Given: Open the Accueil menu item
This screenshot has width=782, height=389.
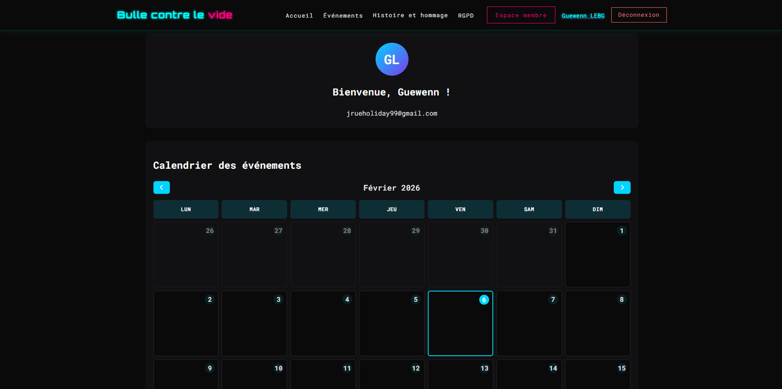Looking at the screenshot, I should pos(299,16).
